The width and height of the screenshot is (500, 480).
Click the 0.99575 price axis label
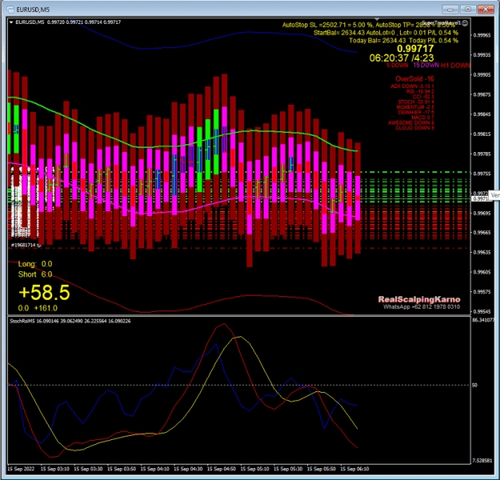(x=482, y=292)
